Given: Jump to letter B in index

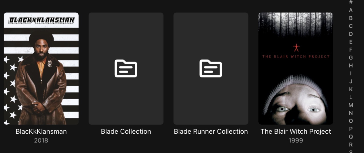Looking at the screenshot, I should (351, 18).
